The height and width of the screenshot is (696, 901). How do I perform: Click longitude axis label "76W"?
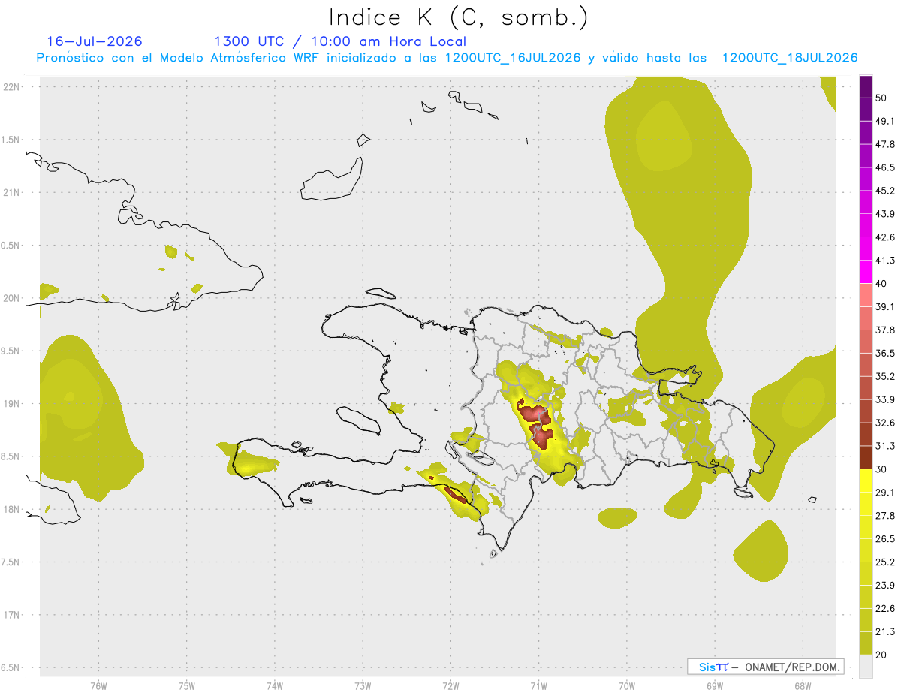point(98,686)
